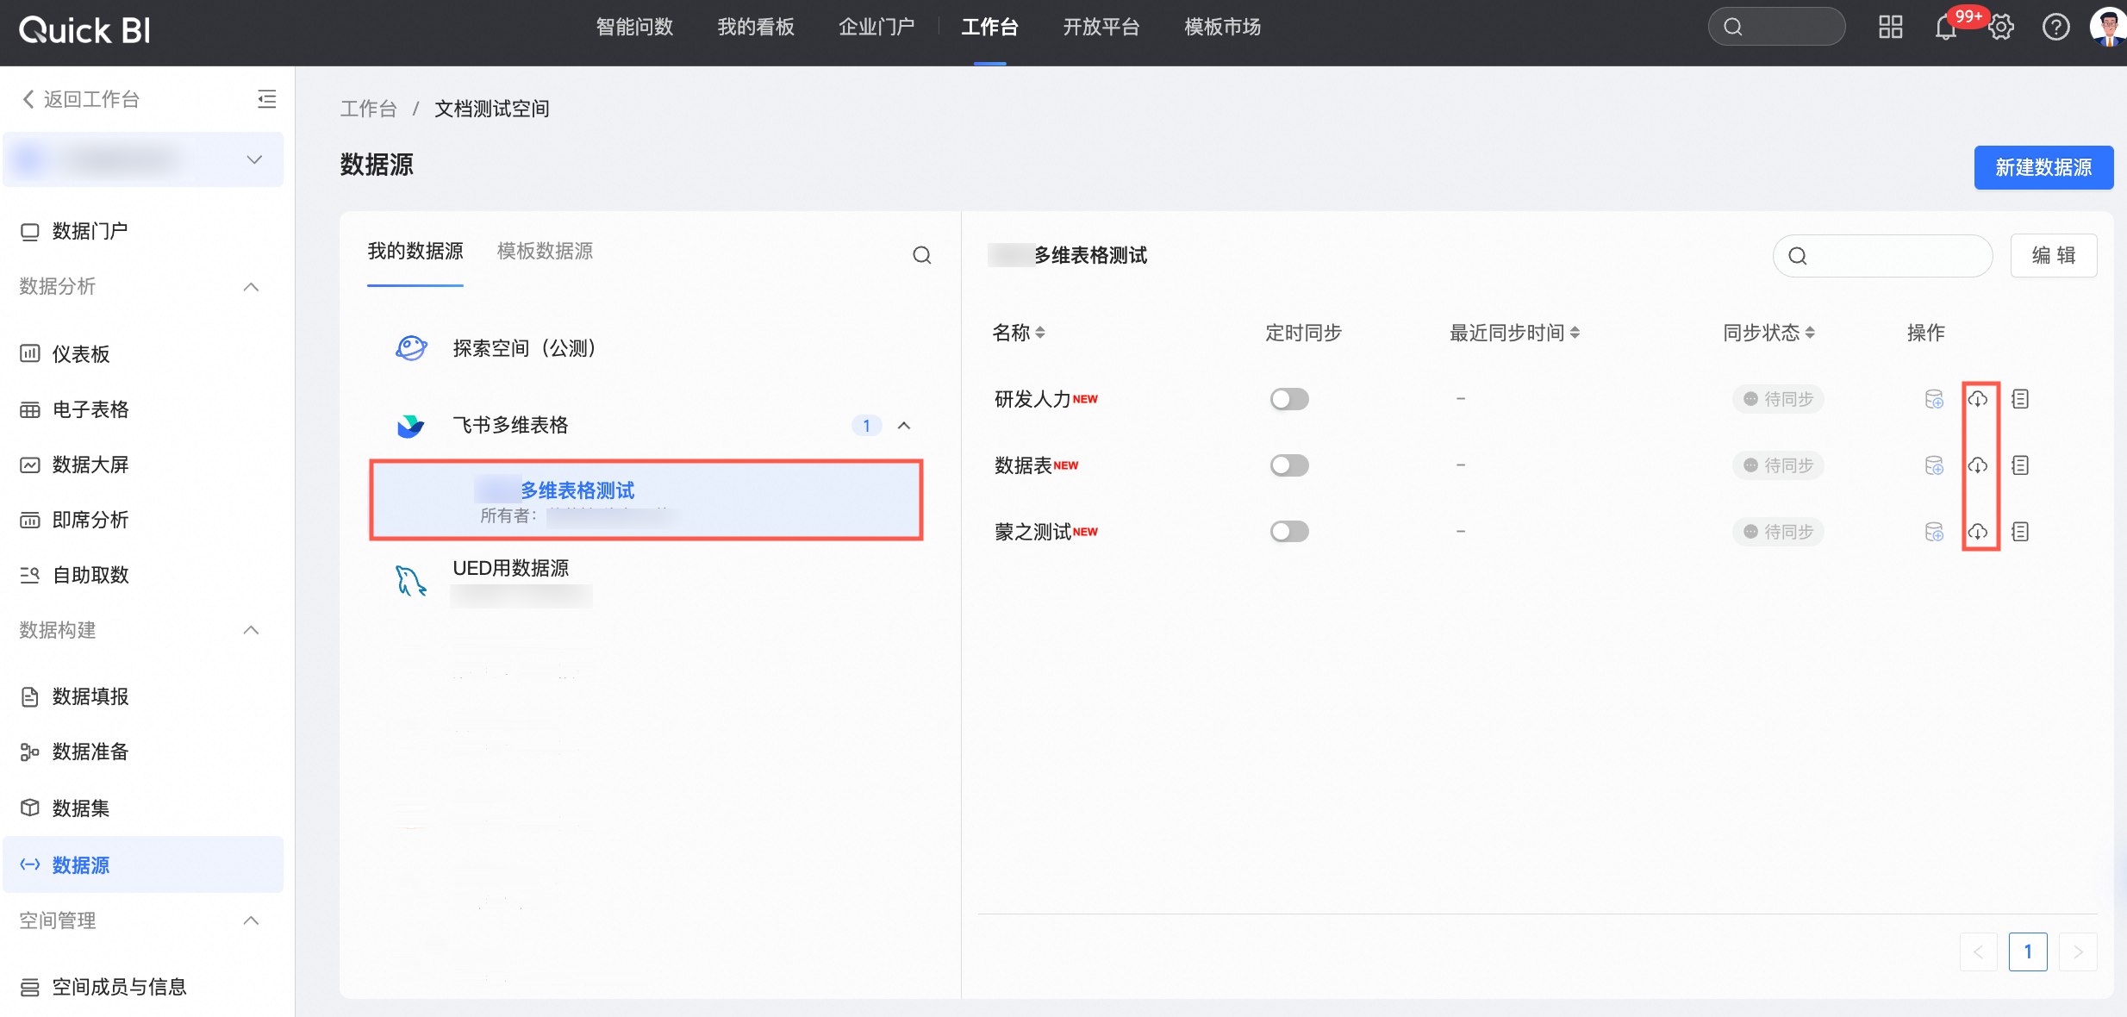Click the Quick BI logo
2127x1017 pixels.
tap(84, 30)
